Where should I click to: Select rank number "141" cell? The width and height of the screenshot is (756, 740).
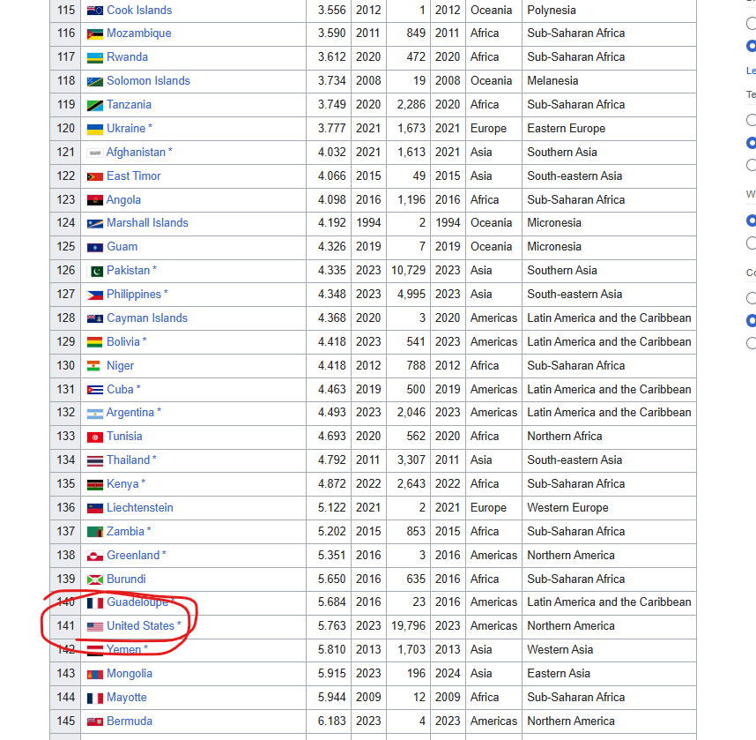65,626
